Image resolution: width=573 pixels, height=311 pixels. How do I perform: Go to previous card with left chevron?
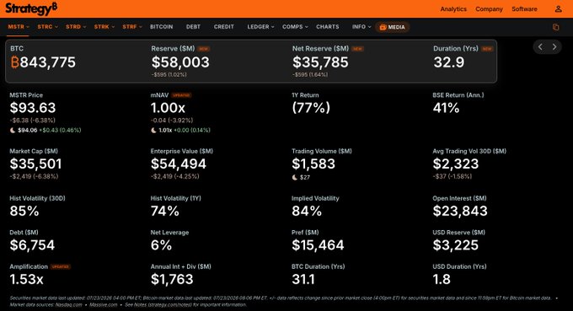540,47
